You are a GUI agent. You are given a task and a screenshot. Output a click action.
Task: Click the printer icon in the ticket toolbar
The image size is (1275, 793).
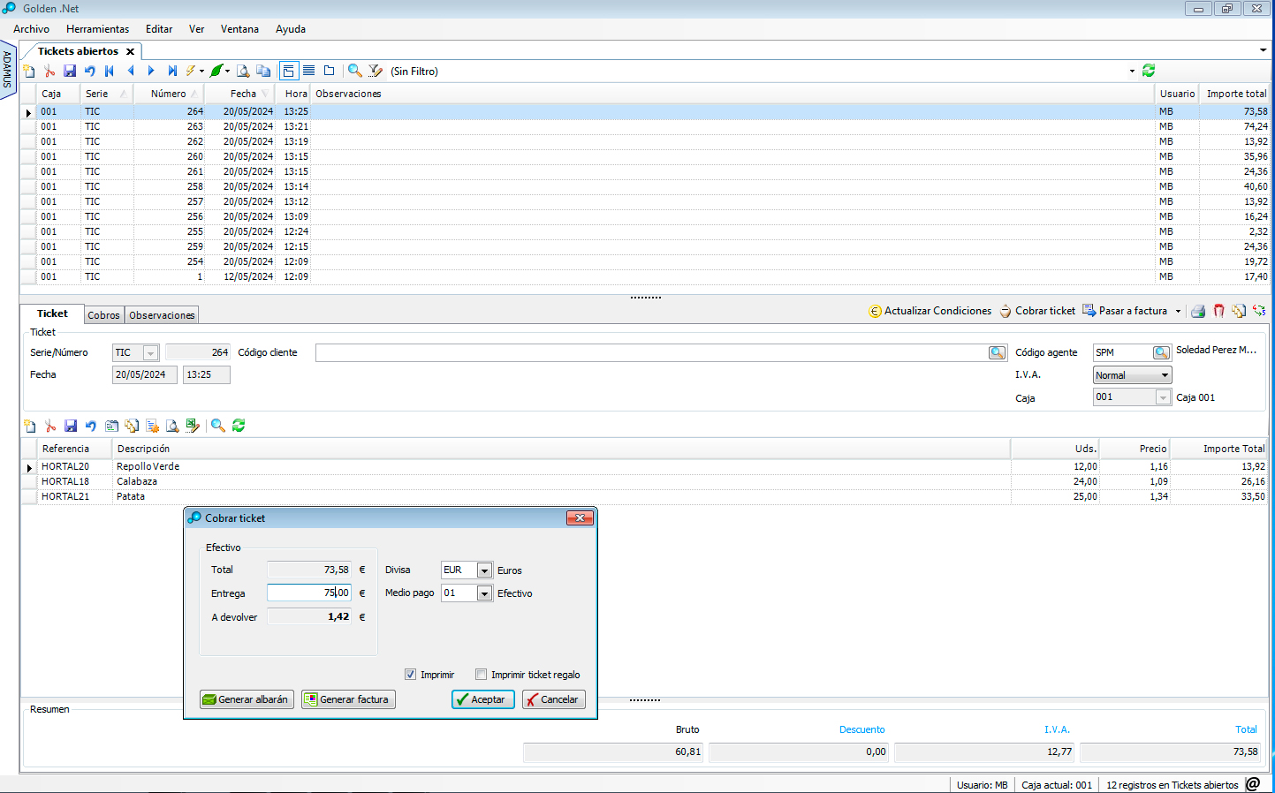(1198, 311)
